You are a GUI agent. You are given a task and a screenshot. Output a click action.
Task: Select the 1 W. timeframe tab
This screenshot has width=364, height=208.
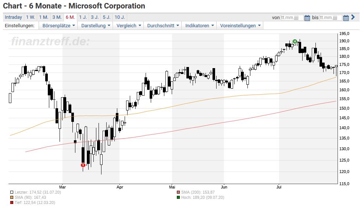point(31,17)
